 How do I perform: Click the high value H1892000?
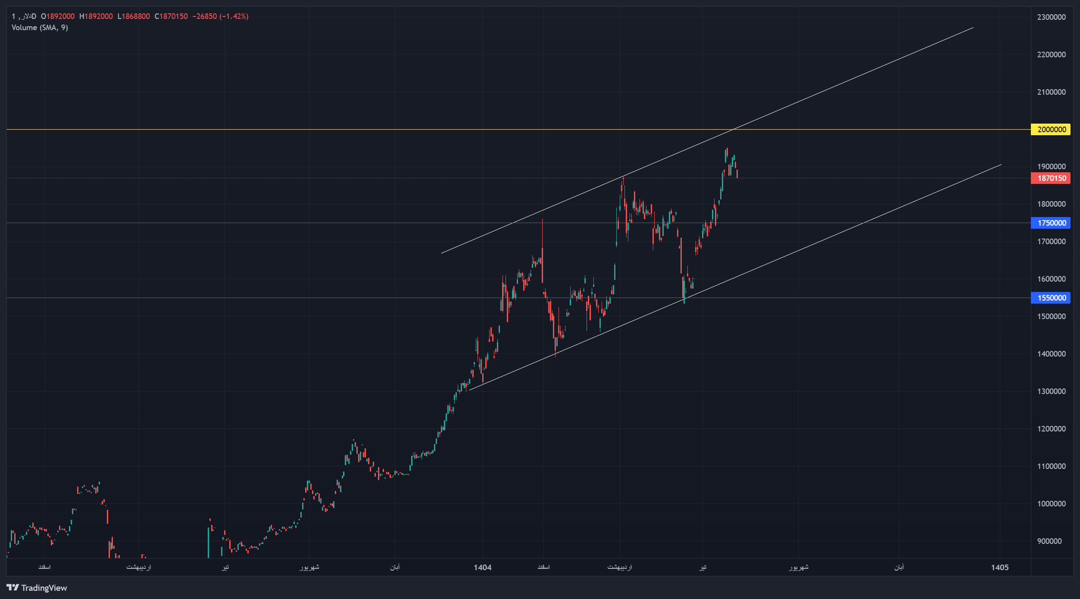pyautogui.click(x=96, y=16)
